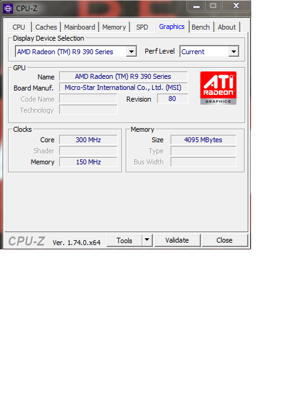Click the Perf Level Current combo box
Image resolution: width=292 pixels, height=415 pixels.
click(209, 52)
